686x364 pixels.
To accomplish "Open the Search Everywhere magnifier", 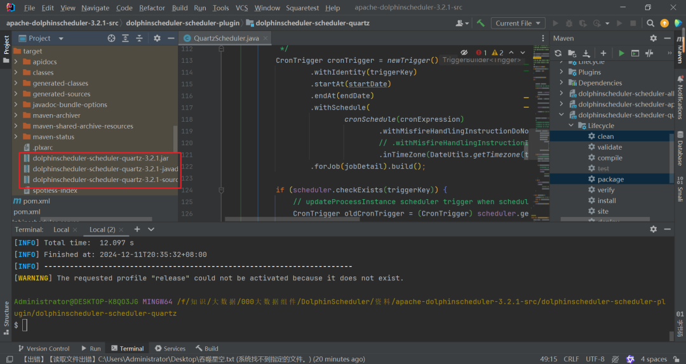I will click(x=650, y=23).
